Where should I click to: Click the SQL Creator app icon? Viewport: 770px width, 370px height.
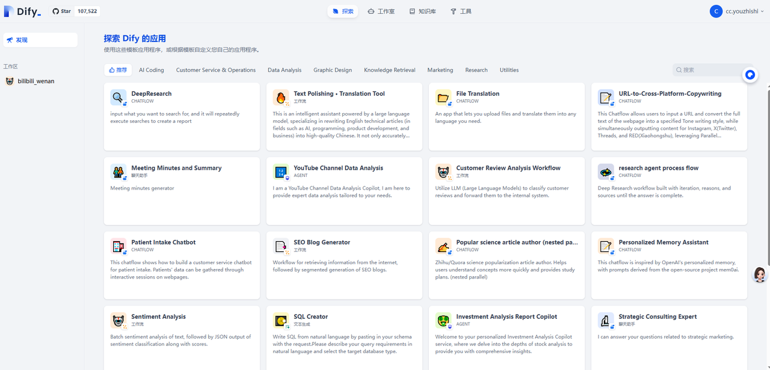coord(280,320)
